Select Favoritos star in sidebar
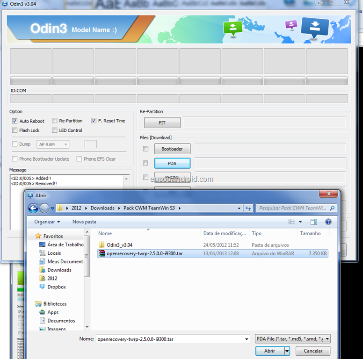The width and height of the screenshot is (363, 359). click(x=38, y=236)
